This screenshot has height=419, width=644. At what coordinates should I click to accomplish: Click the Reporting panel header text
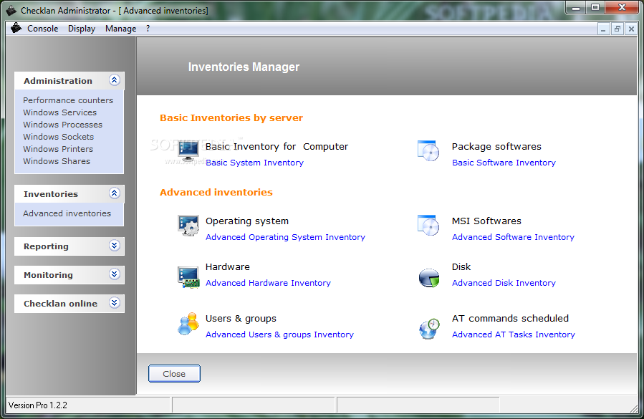(46, 246)
